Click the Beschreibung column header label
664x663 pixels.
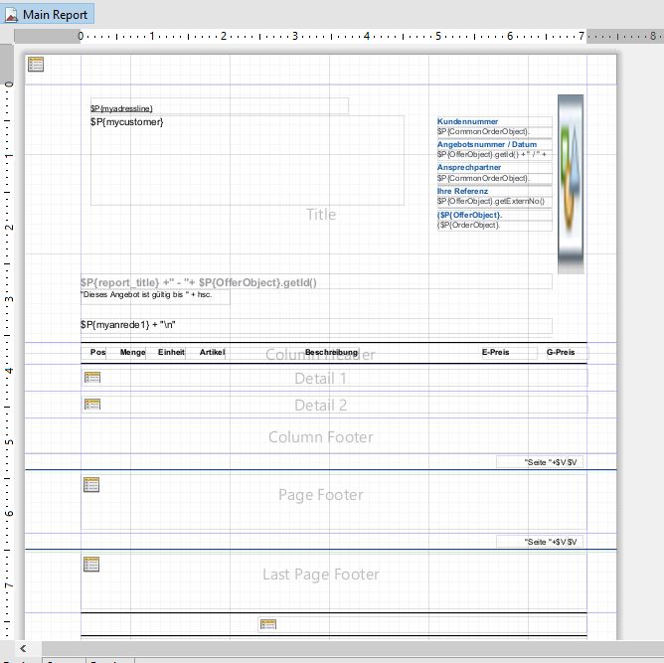pos(331,353)
